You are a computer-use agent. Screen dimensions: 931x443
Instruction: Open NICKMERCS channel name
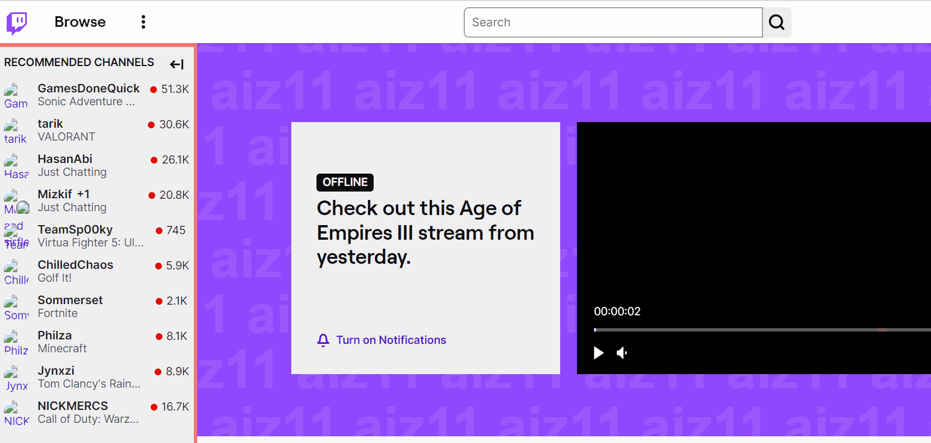pos(73,406)
